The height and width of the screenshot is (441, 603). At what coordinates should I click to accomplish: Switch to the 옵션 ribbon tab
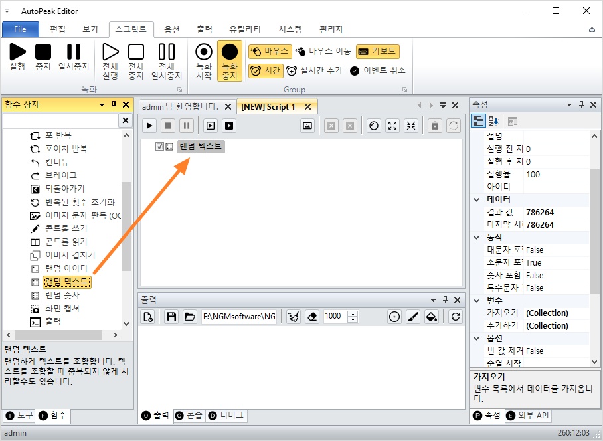tap(171, 29)
